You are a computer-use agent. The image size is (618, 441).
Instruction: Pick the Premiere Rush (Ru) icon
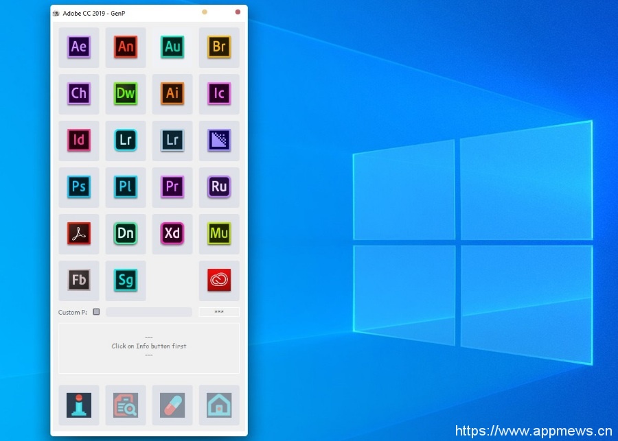coord(219,187)
